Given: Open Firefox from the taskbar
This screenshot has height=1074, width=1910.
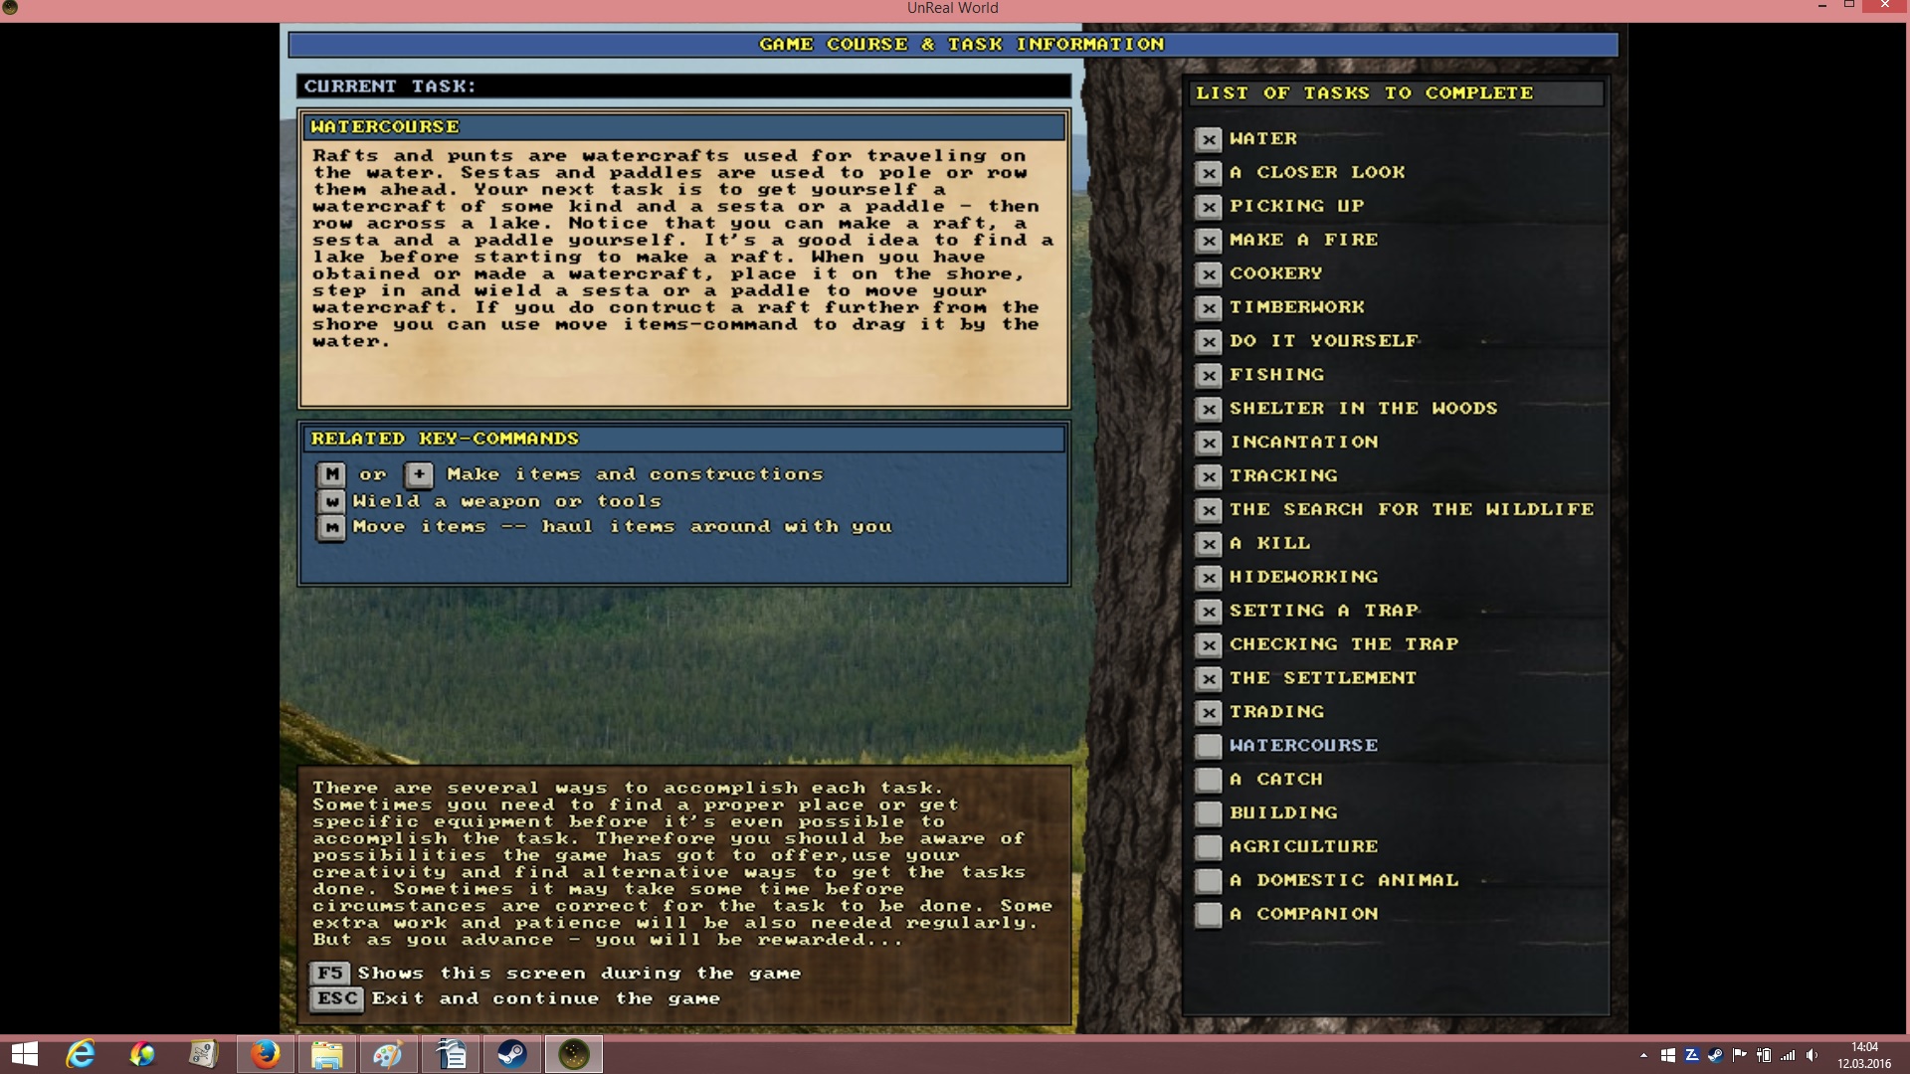Looking at the screenshot, I should pyautogui.click(x=265, y=1054).
